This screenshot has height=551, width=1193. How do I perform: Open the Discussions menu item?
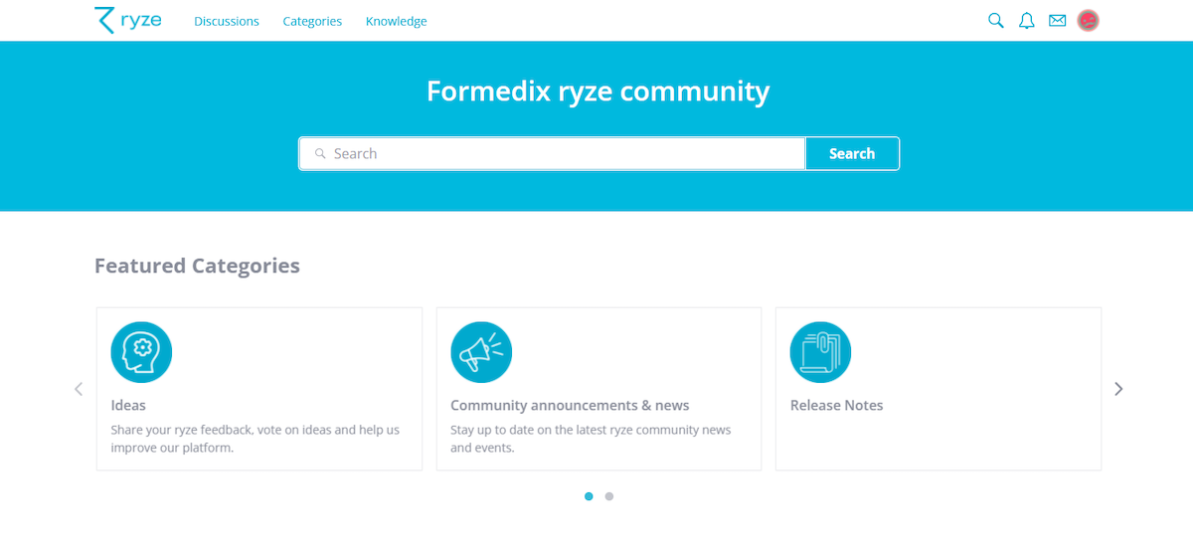[x=227, y=21]
